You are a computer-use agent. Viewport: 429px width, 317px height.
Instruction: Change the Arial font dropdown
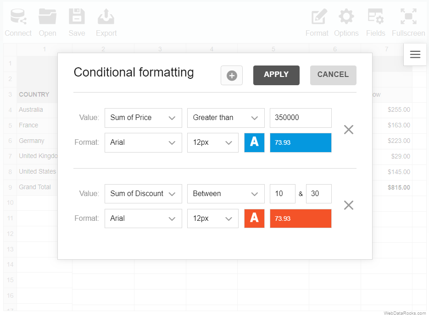click(143, 142)
